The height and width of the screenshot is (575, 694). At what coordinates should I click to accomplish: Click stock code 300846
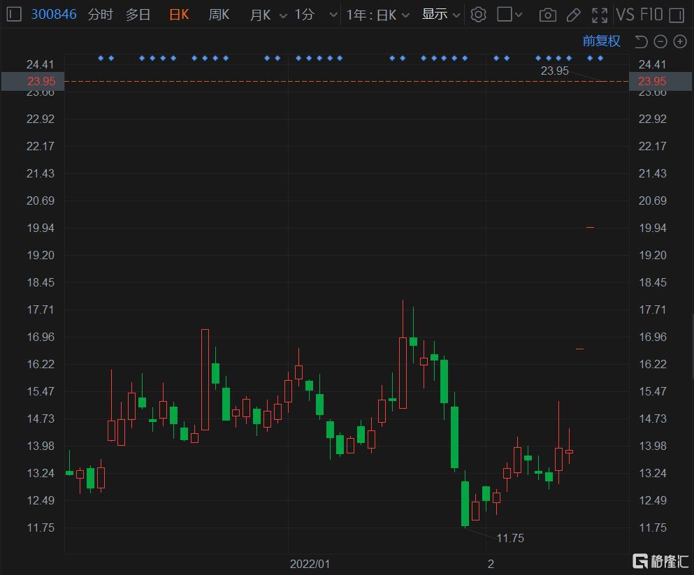click(54, 14)
